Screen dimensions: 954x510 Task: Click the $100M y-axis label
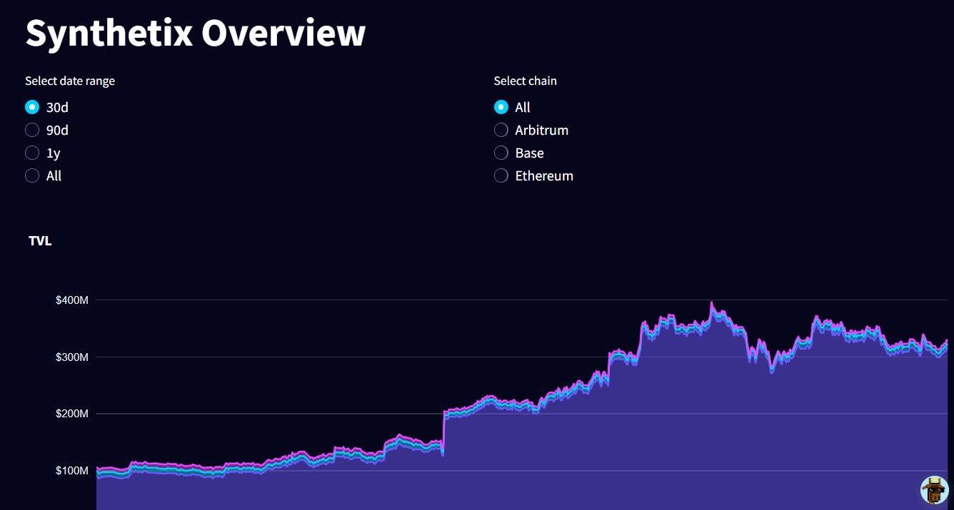(72, 471)
